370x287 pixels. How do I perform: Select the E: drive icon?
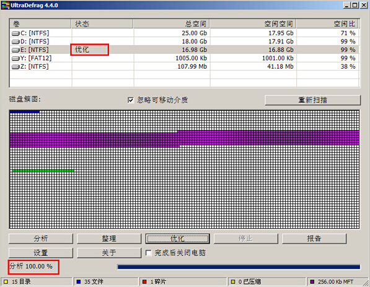tap(15, 50)
